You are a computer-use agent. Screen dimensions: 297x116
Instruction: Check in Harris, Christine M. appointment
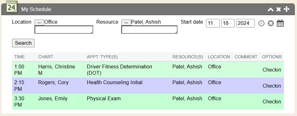click(272, 70)
